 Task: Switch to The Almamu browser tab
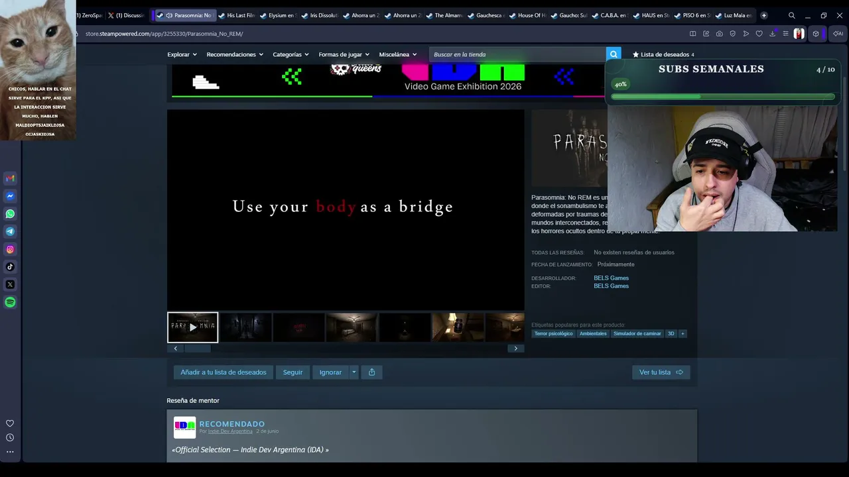tap(444, 15)
